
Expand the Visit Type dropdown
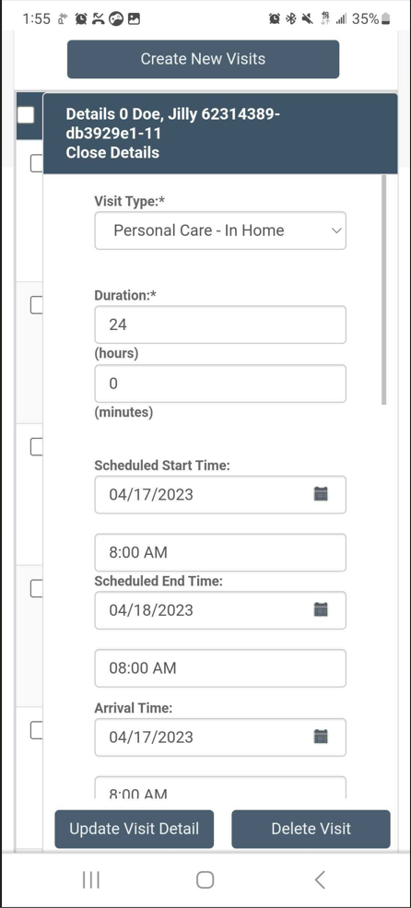(220, 230)
